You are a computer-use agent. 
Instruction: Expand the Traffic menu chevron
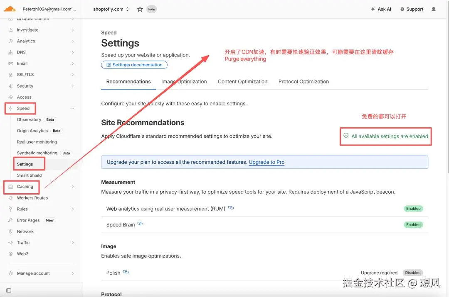pyautogui.click(x=73, y=243)
